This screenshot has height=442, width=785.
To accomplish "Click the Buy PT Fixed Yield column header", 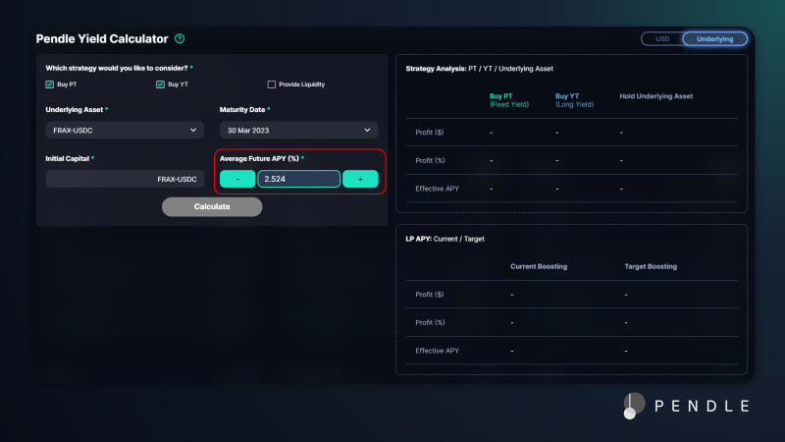I will pyautogui.click(x=508, y=100).
